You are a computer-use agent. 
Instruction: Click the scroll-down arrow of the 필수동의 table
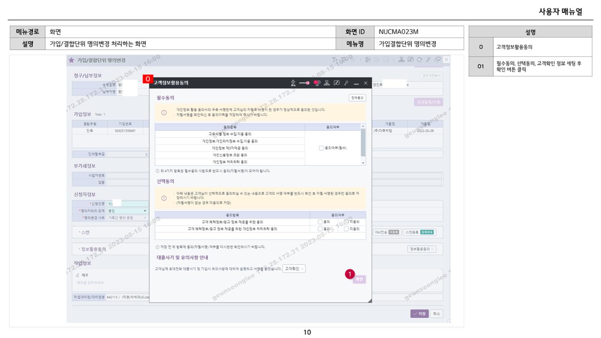pos(364,163)
